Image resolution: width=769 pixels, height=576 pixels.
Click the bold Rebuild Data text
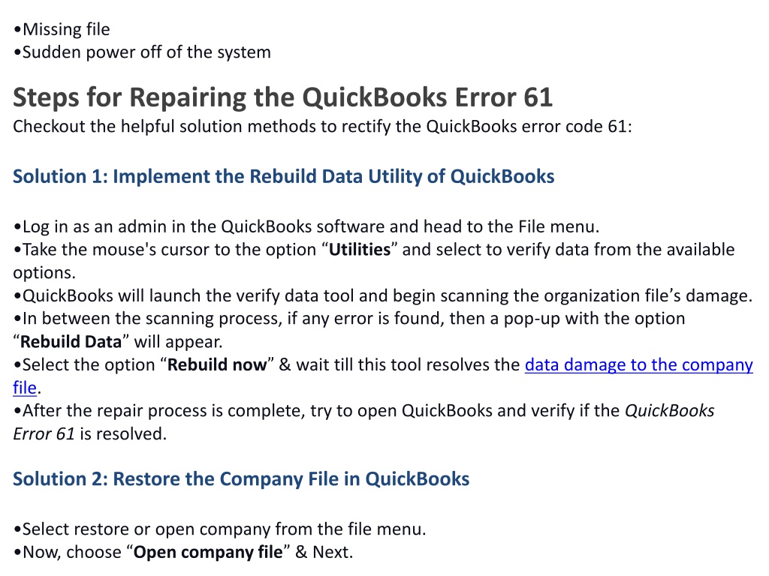pyautogui.click(x=71, y=342)
